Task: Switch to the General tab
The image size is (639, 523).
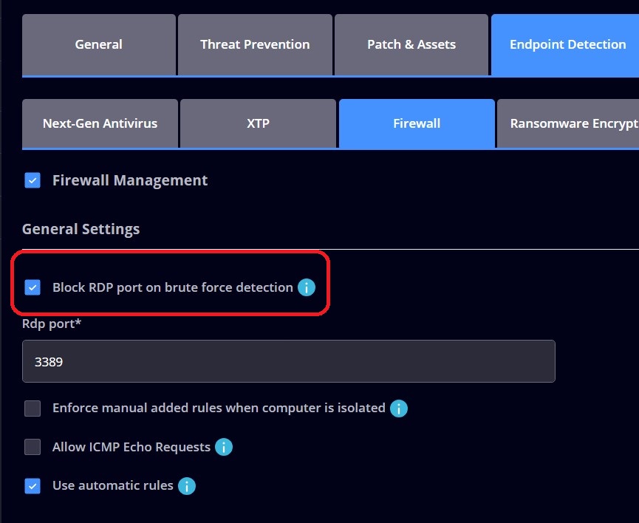Action: click(99, 44)
